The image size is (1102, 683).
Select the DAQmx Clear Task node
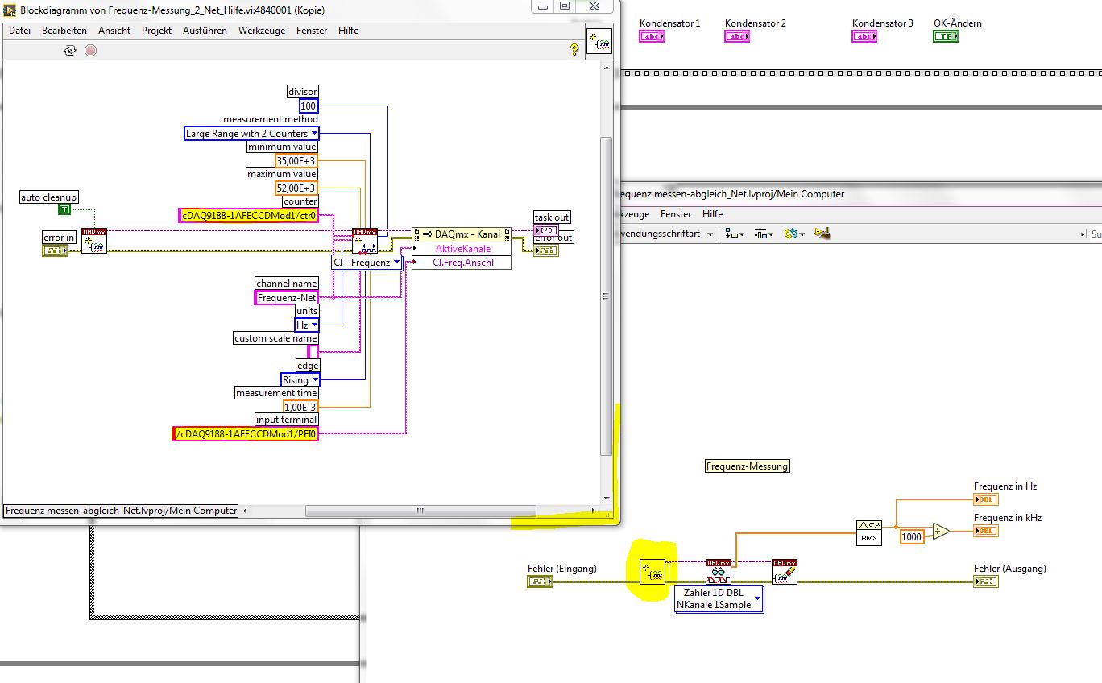coord(784,572)
